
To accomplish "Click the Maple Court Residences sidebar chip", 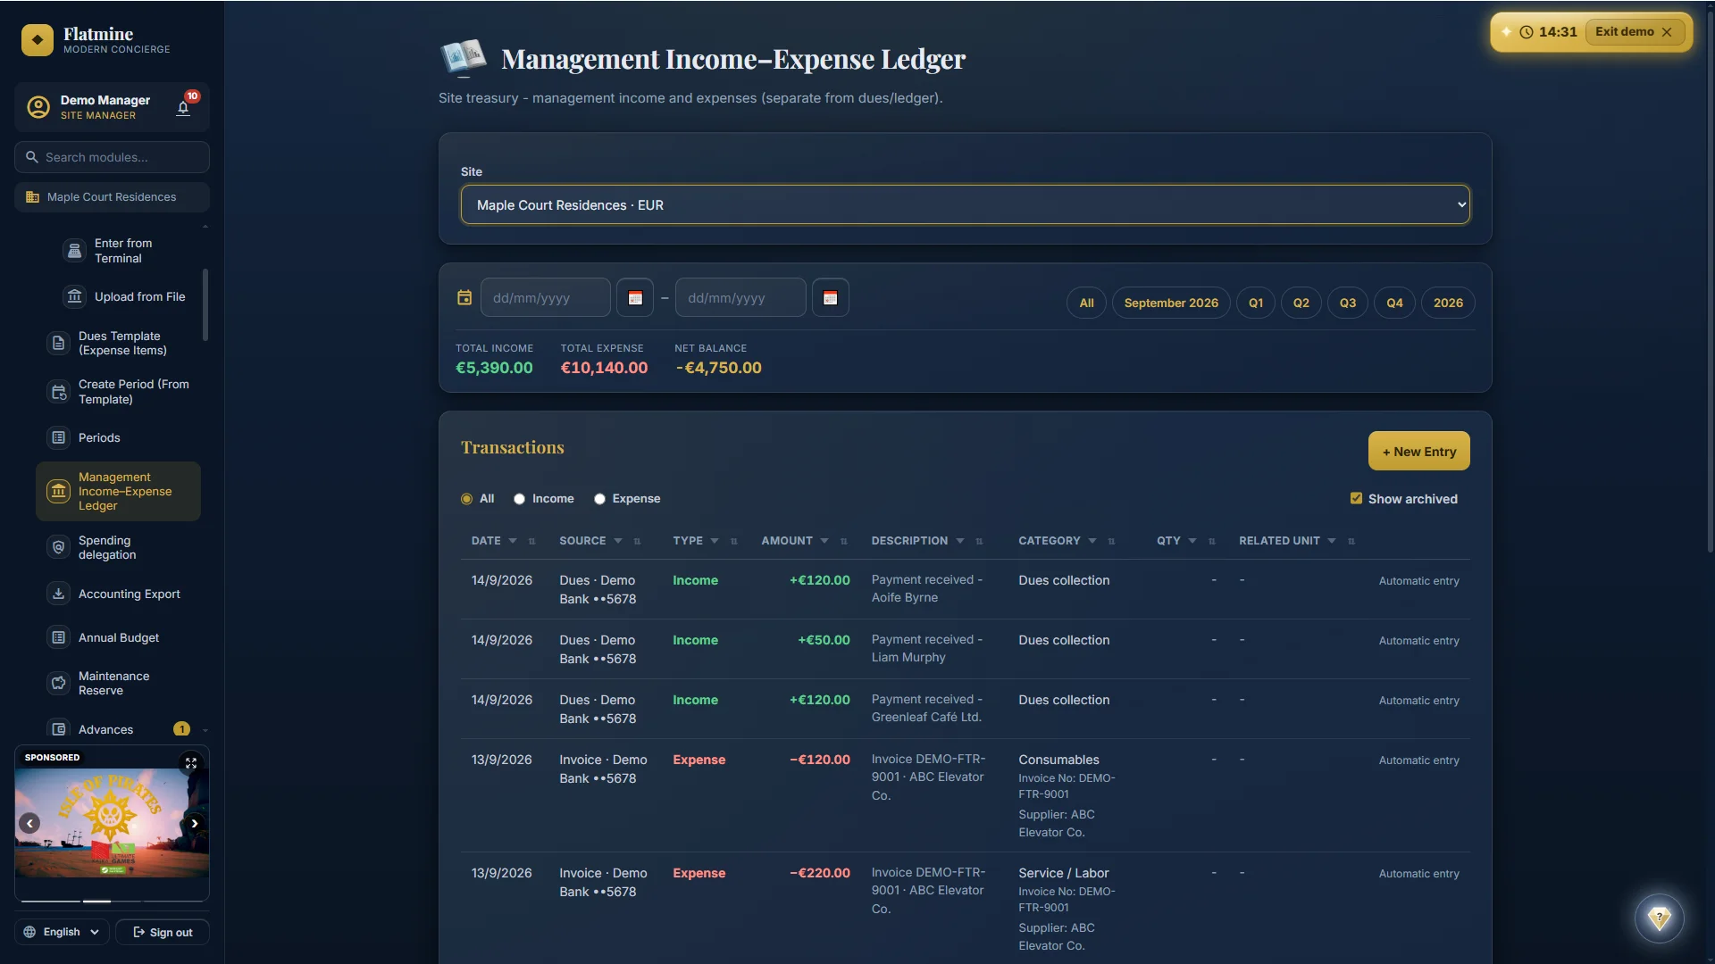I will [x=112, y=197].
